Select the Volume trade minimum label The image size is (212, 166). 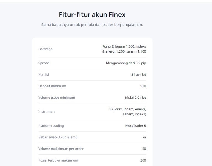click(x=57, y=98)
